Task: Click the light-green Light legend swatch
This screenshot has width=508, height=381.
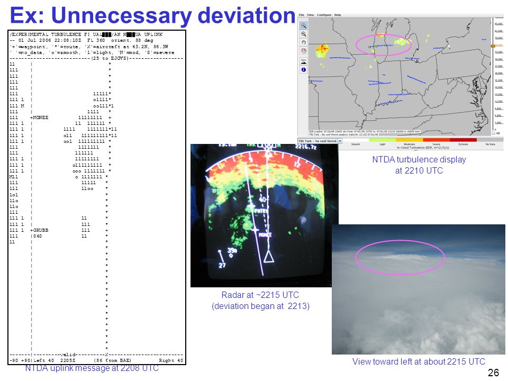Action: click(382, 140)
